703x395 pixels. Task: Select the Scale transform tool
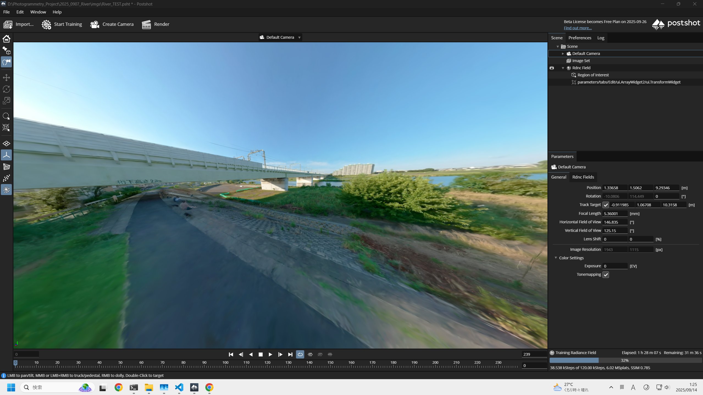6,101
